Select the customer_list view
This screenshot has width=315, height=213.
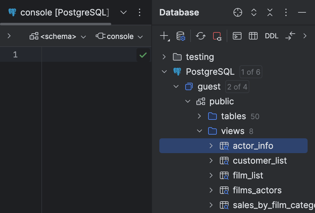(260, 161)
